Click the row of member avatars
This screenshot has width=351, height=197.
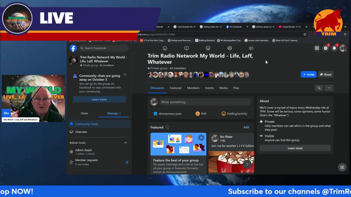pos(198,75)
